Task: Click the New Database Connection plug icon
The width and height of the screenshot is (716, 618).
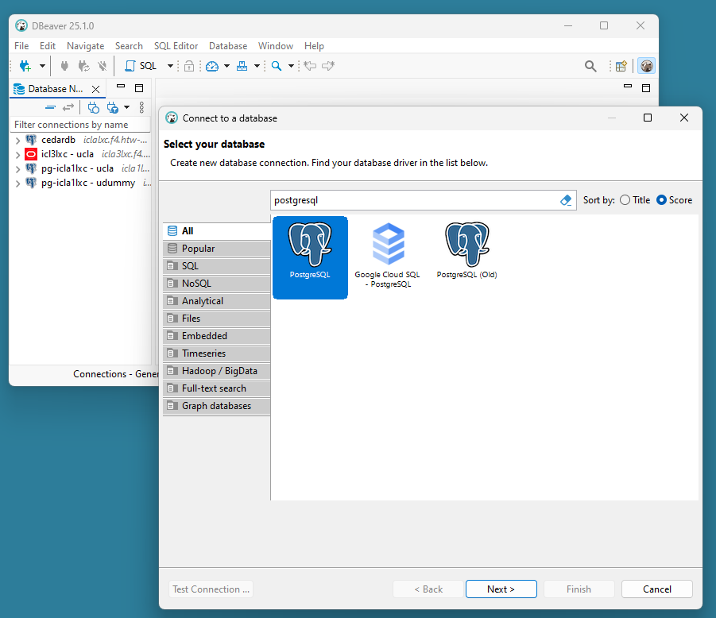Action: [x=25, y=66]
